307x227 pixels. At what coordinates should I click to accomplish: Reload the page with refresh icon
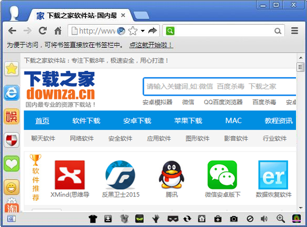tap(42, 31)
